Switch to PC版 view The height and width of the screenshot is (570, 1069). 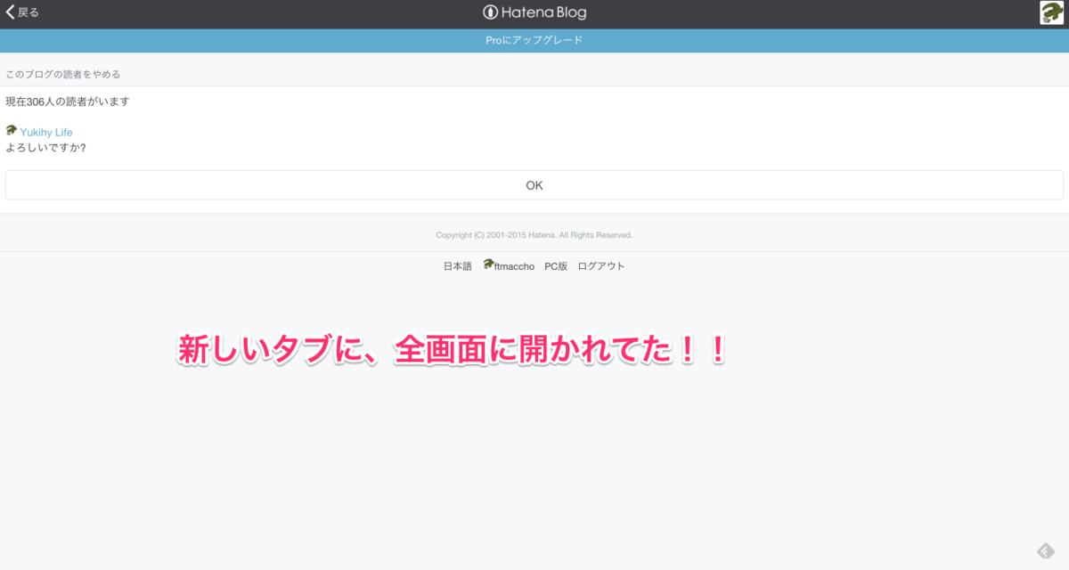pos(554,265)
